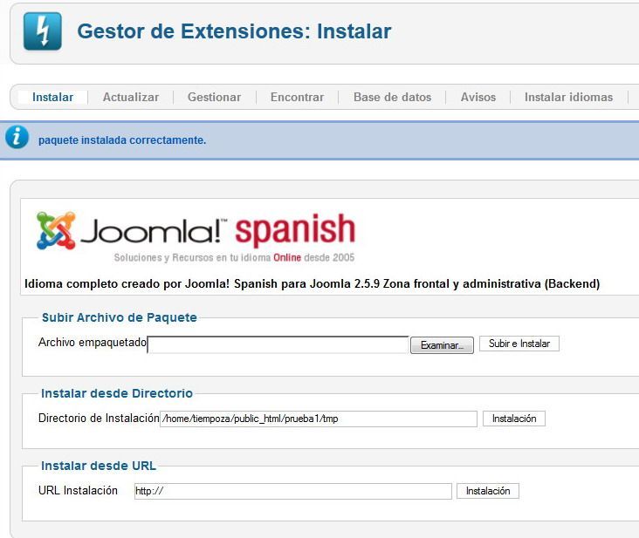Open the Instalar tab
This screenshot has width=639, height=538.
coord(53,98)
